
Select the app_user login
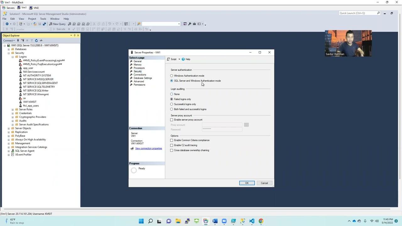(28, 68)
